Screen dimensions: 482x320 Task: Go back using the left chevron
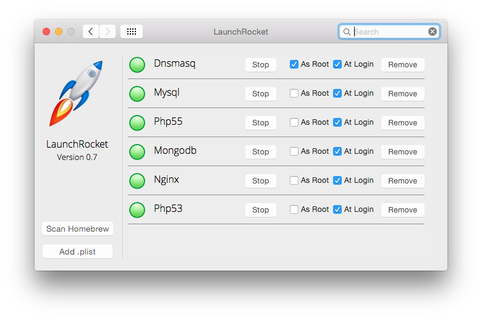point(91,32)
